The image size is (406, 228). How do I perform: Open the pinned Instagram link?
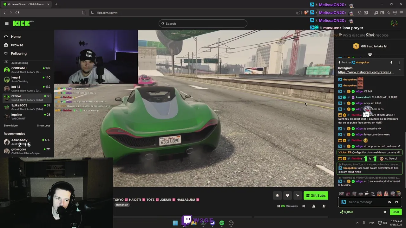point(366,72)
